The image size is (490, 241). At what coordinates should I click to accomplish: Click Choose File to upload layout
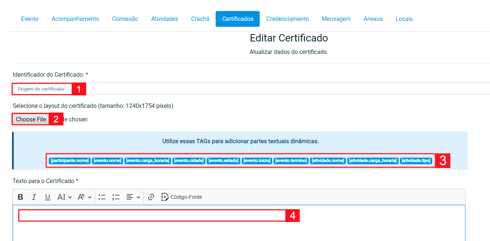click(x=31, y=119)
